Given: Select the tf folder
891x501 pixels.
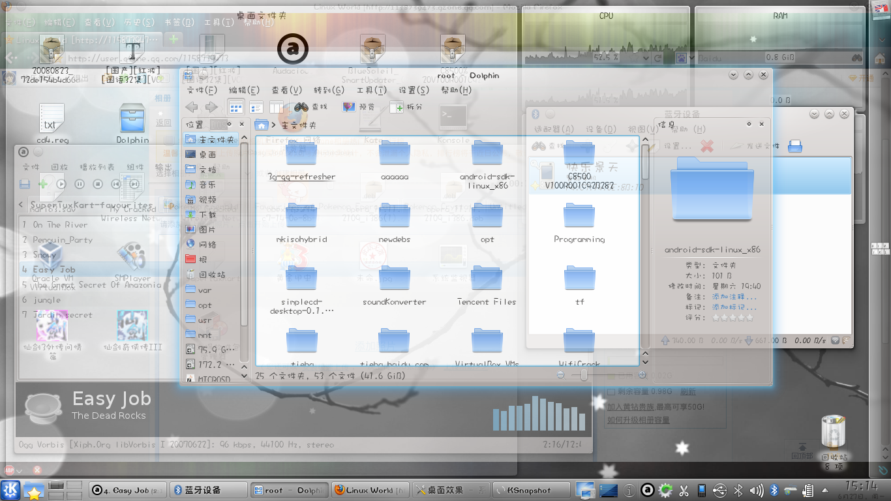Looking at the screenshot, I should (579, 286).
